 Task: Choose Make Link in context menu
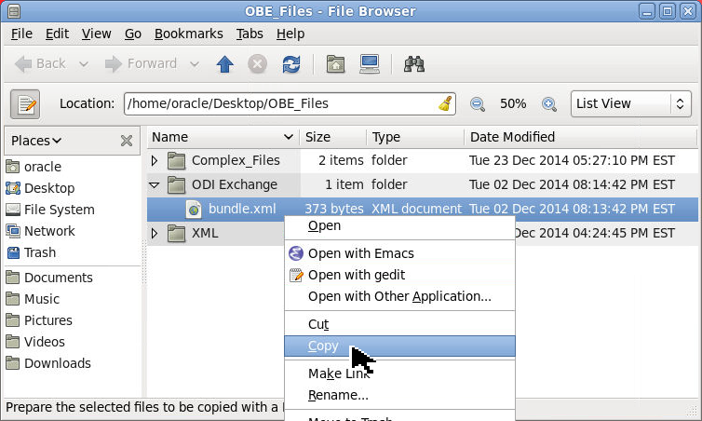coord(399,373)
